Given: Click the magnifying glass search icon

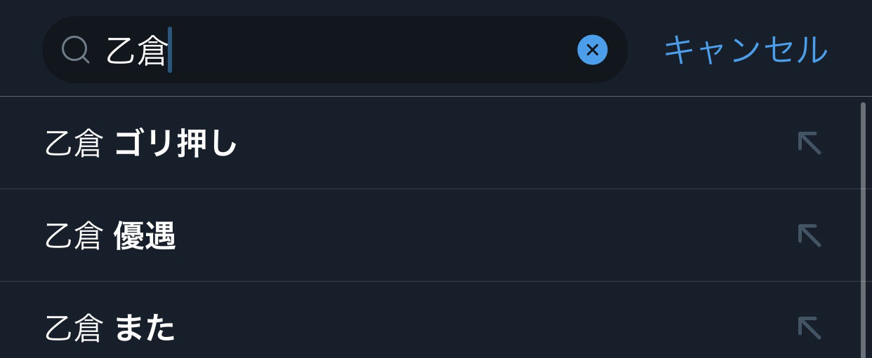Looking at the screenshot, I should click(75, 50).
